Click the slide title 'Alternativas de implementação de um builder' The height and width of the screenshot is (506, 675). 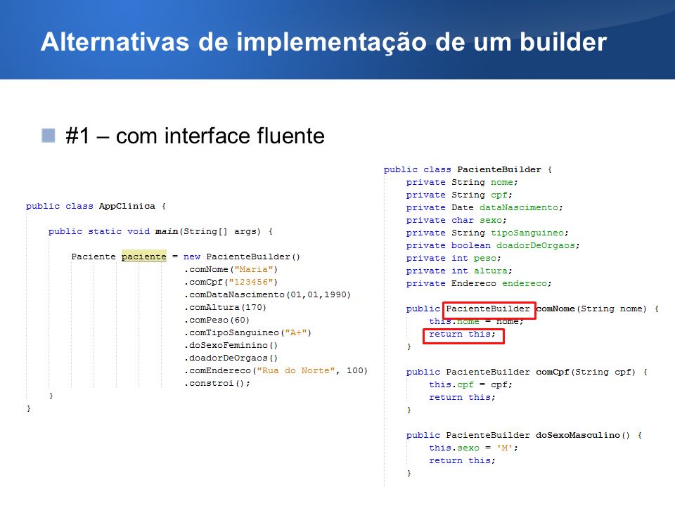323,42
